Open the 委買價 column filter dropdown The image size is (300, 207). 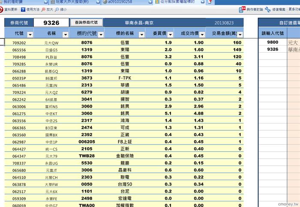pos(170,35)
